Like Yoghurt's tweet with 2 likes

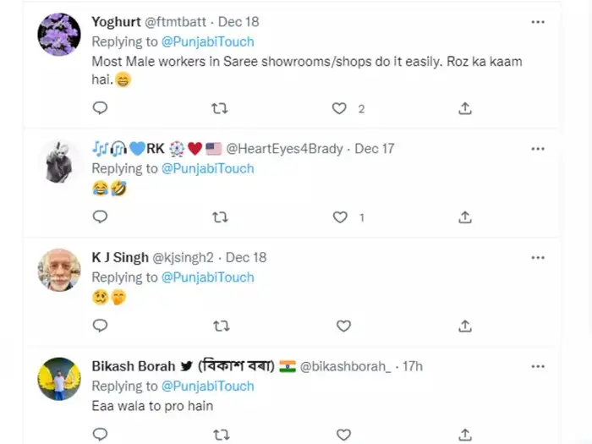point(340,108)
